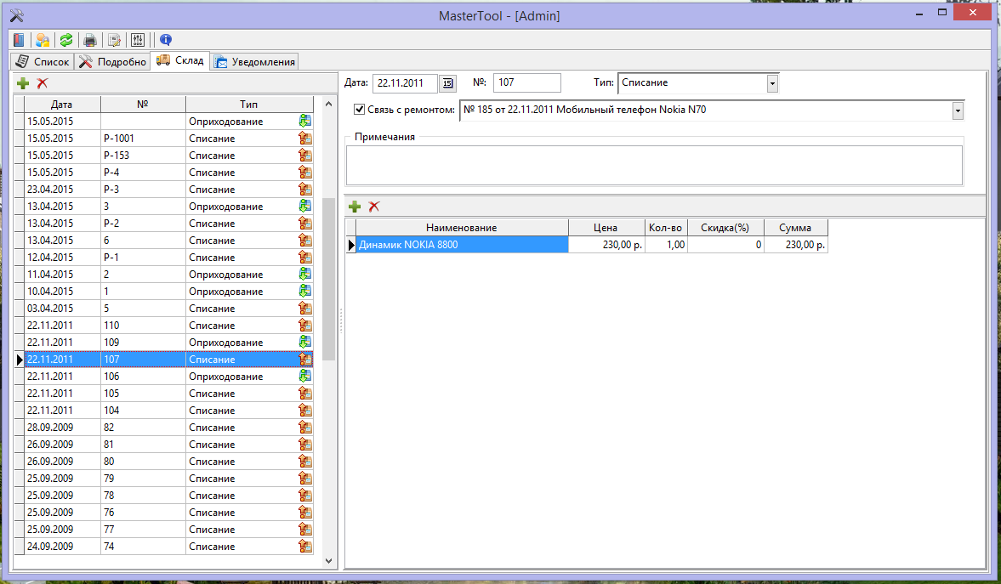Select the Склад tab
The height and width of the screenshot is (584, 1001).
180,60
